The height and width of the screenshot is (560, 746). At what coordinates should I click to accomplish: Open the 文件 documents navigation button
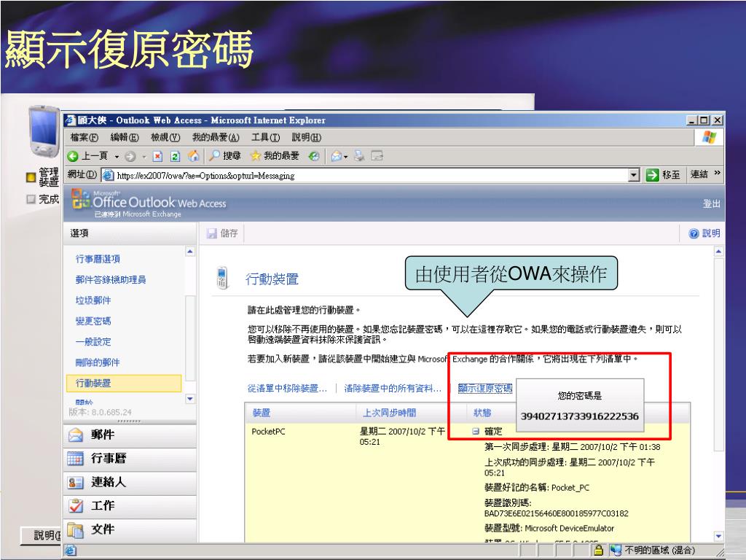pos(130,529)
